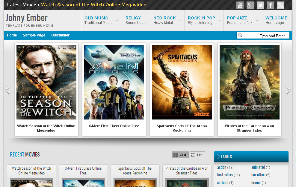Screen dimensions: 296x187
Task: Click the Recent Movies heading
Action: coord(25,155)
